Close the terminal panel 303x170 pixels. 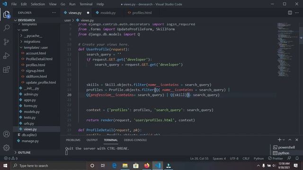tap(297, 140)
